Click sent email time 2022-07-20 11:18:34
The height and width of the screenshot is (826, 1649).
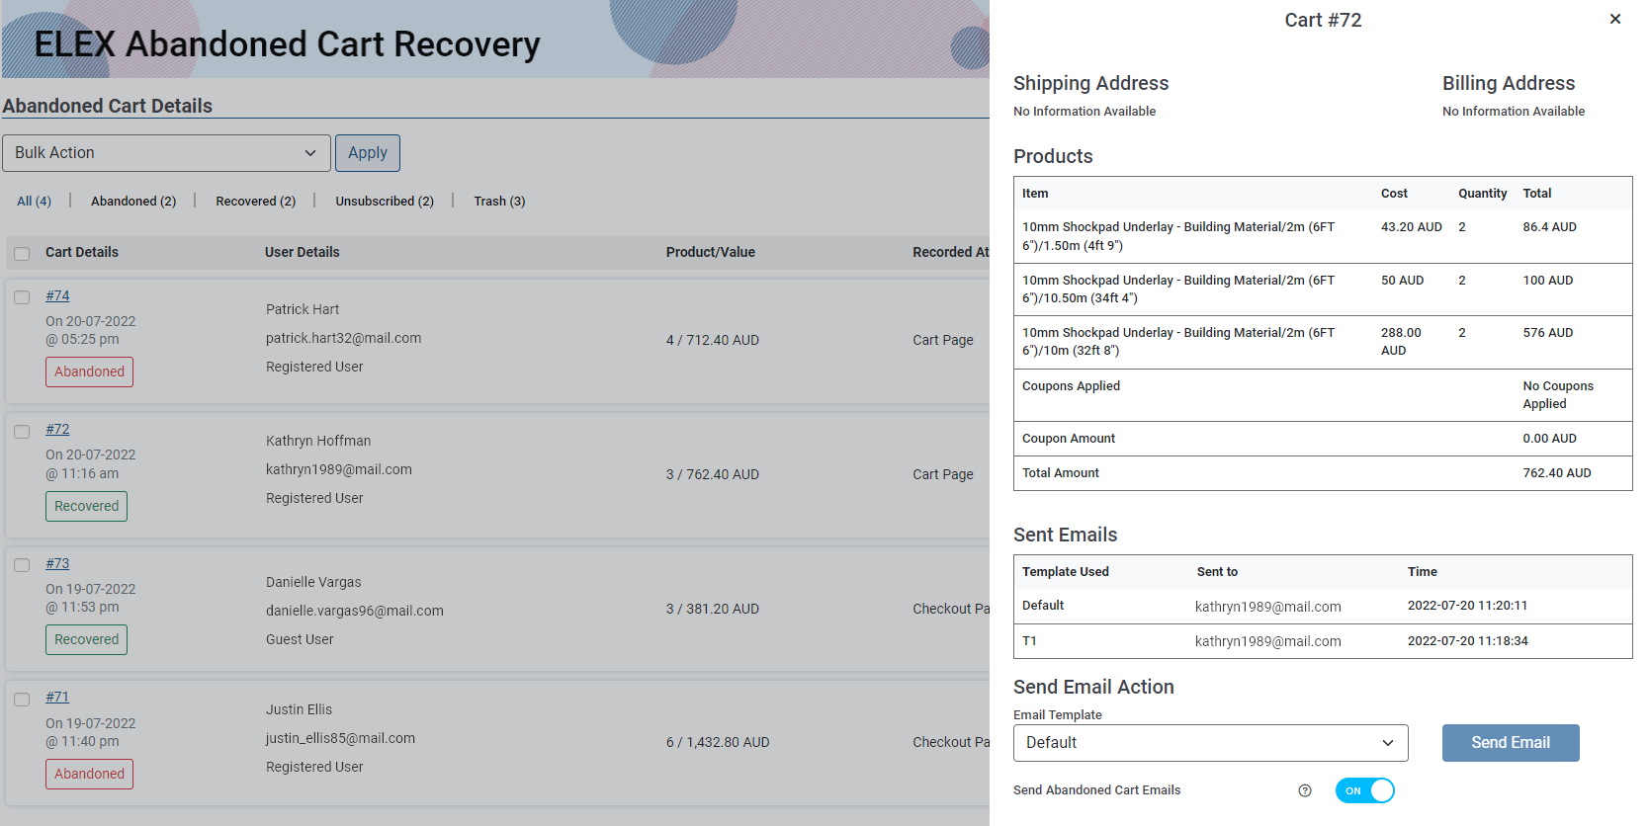coord(1468,641)
